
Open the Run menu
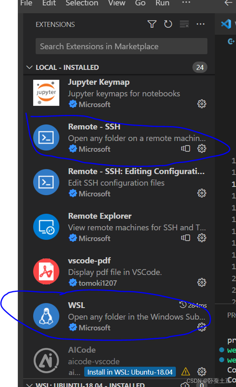(162, 3)
